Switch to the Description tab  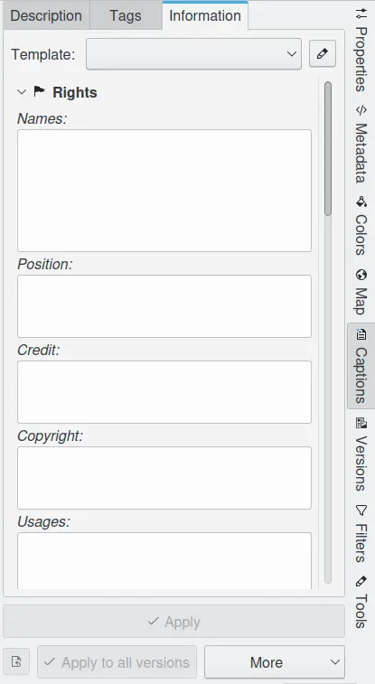tap(46, 15)
